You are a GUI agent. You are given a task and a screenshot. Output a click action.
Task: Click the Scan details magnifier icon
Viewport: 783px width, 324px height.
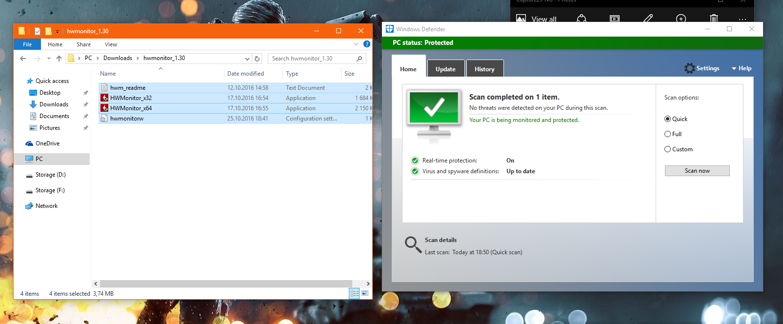[413, 244]
